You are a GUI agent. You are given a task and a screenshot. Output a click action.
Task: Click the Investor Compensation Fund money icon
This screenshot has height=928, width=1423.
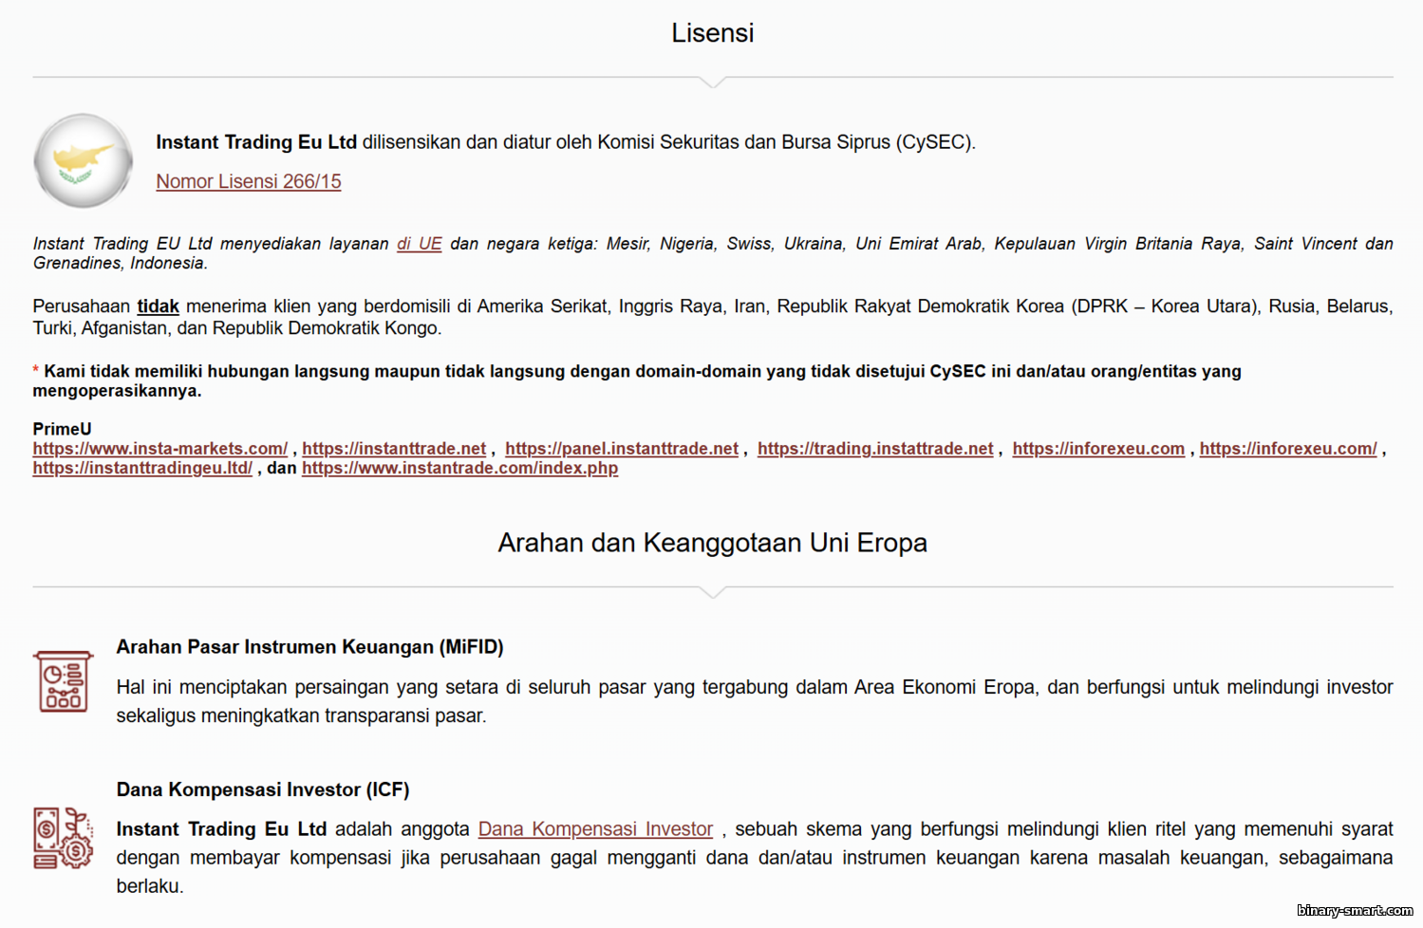[64, 838]
